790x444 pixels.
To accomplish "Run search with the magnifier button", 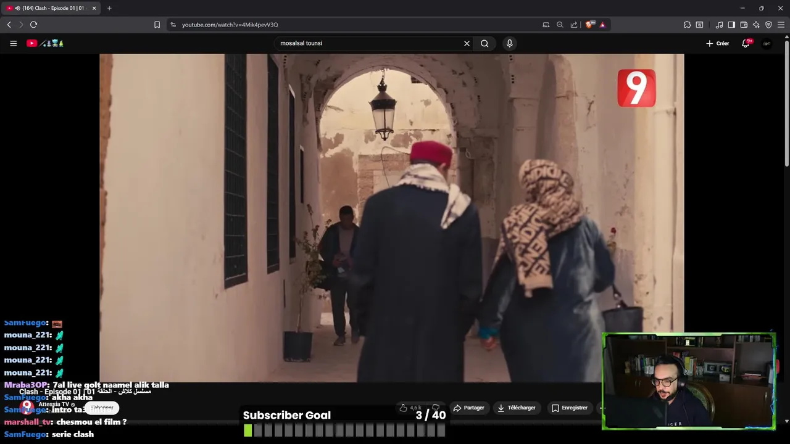I will coord(484,43).
